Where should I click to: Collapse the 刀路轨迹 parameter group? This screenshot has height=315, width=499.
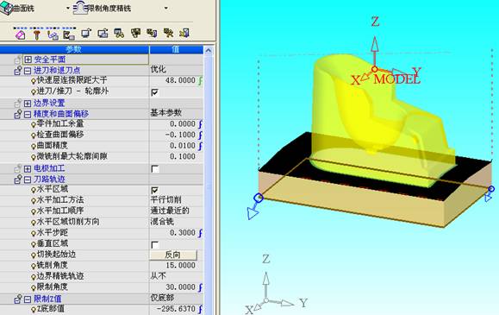coord(28,180)
